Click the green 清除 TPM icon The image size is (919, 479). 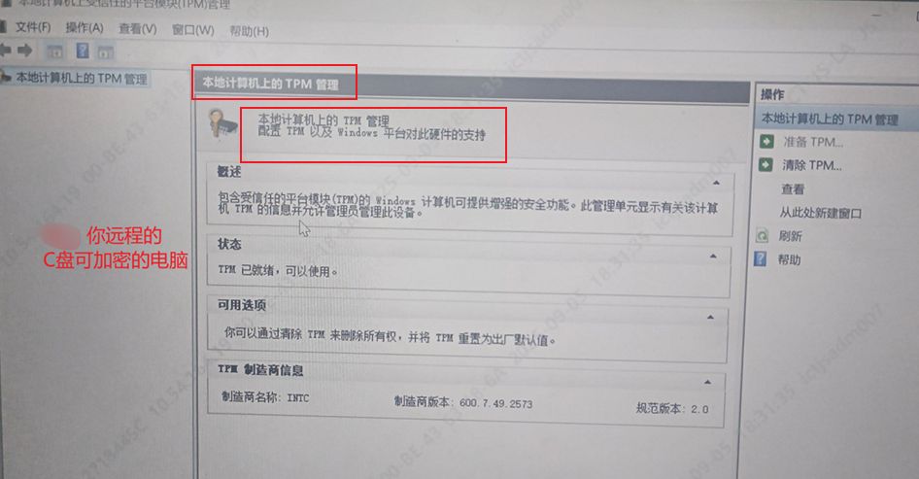(x=766, y=165)
